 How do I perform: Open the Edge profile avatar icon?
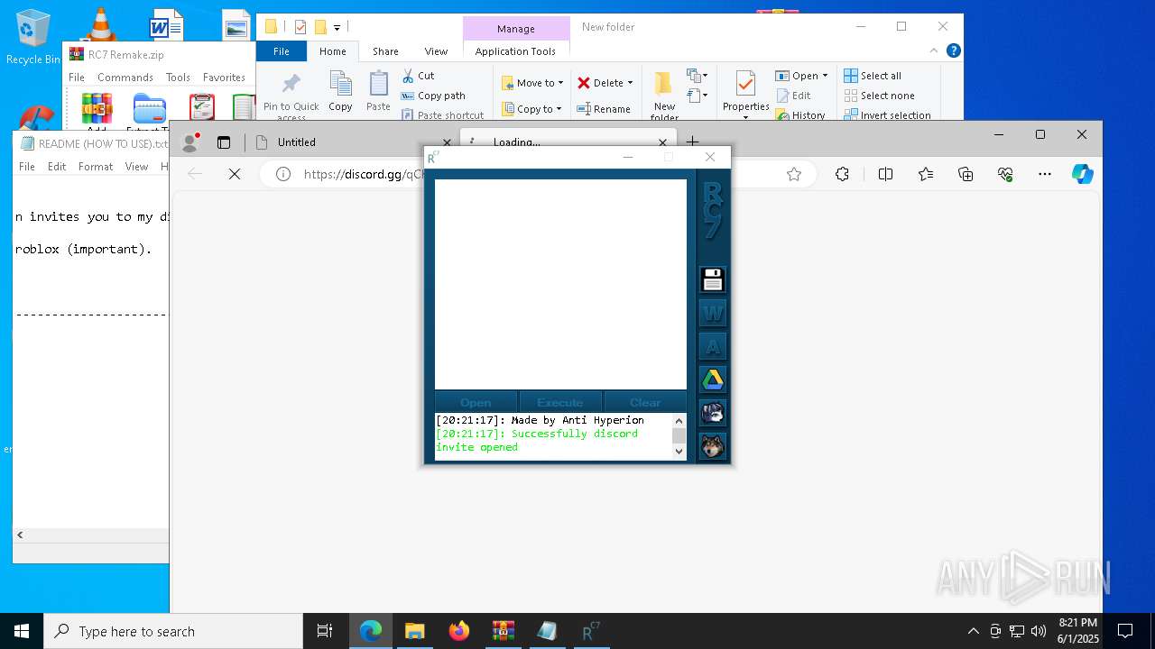(x=190, y=142)
